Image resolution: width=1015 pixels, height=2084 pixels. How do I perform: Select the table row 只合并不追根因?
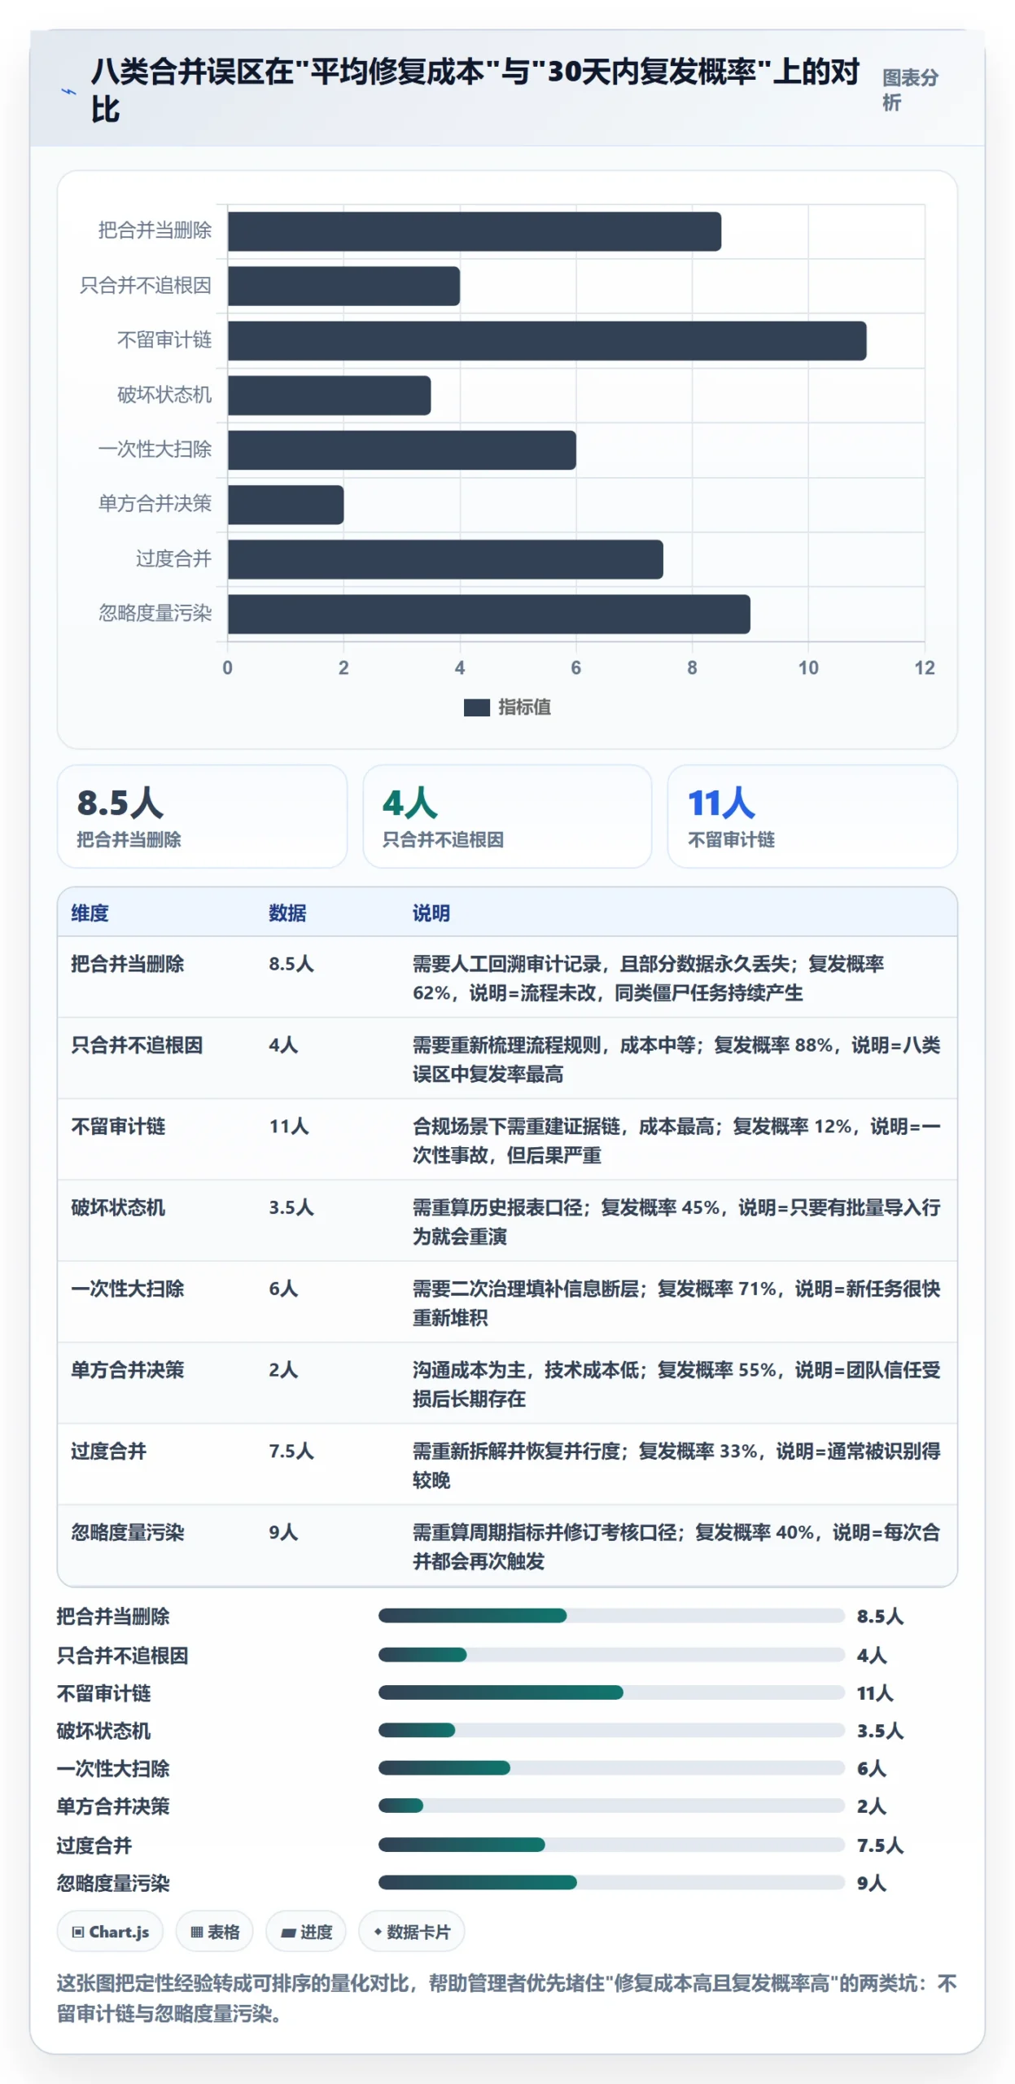(x=507, y=1058)
